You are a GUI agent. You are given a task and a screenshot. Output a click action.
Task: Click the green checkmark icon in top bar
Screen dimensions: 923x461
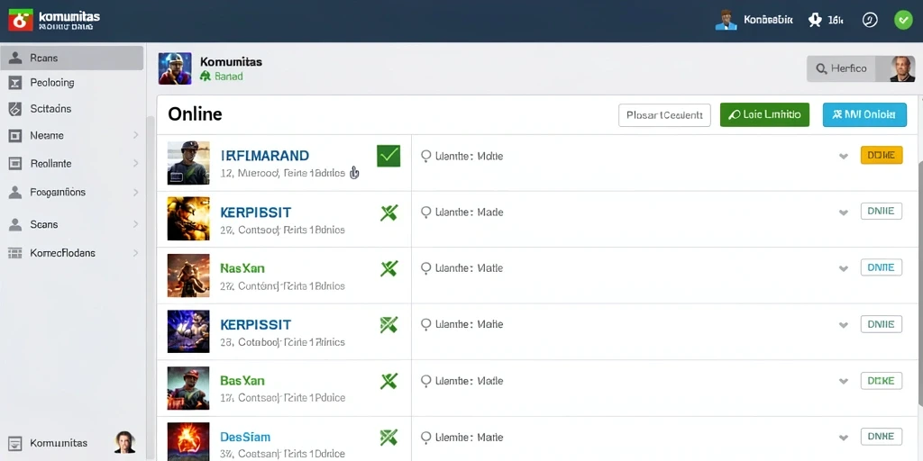903,20
